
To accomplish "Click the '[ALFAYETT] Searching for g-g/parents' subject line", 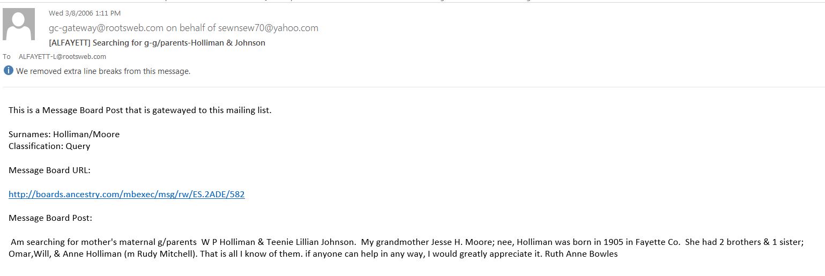I will pos(157,42).
